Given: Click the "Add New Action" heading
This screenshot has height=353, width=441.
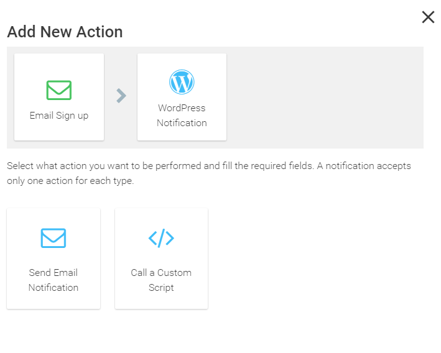Looking at the screenshot, I should click(x=65, y=32).
